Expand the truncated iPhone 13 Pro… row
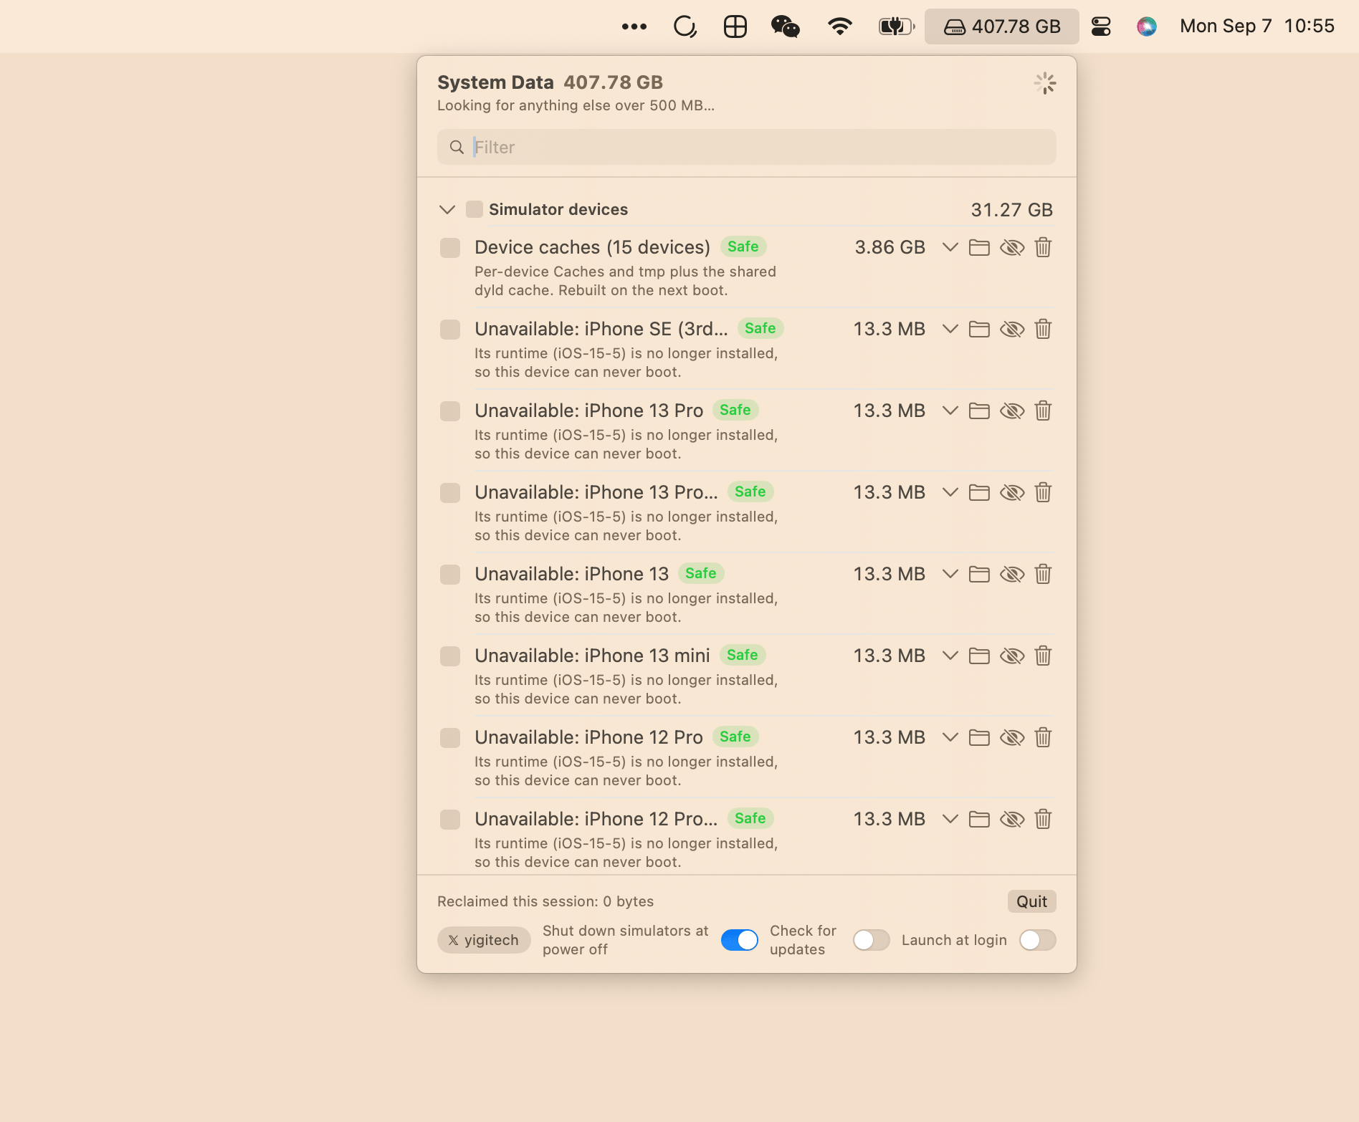The height and width of the screenshot is (1122, 1359). click(x=950, y=493)
